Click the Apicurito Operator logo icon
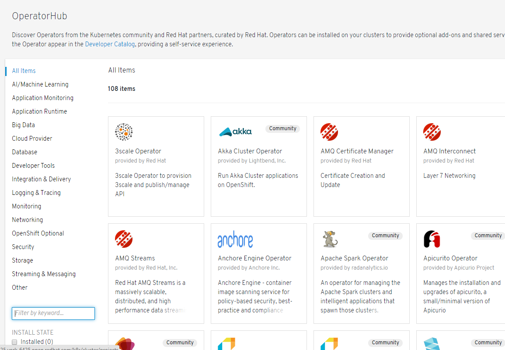505x350 pixels. point(432,239)
